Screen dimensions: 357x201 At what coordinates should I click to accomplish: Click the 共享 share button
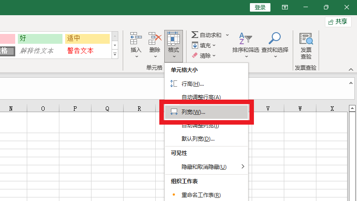point(337,21)
